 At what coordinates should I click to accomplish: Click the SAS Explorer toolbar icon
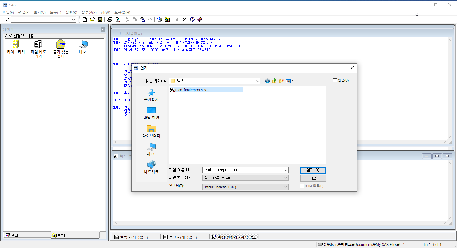(x=167, y=20)
